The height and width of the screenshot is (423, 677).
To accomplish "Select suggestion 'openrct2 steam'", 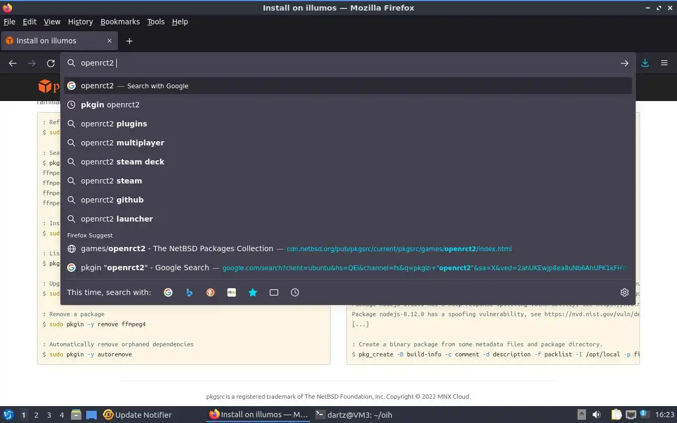I will [348, 181].
